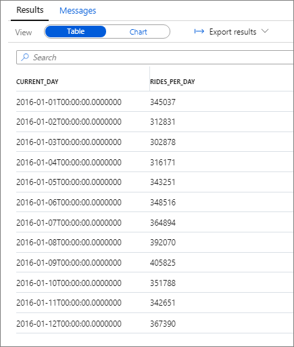Click the search magnifier icon
The height and width of the screenshot is (347, 294).
point(25,57)
